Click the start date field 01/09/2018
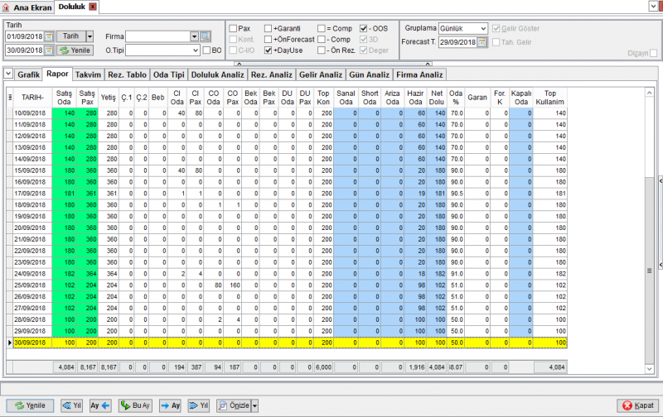Image resolution: width=663 pixels, height=417 pixels. pyautogui.click(x=25, y=36)
